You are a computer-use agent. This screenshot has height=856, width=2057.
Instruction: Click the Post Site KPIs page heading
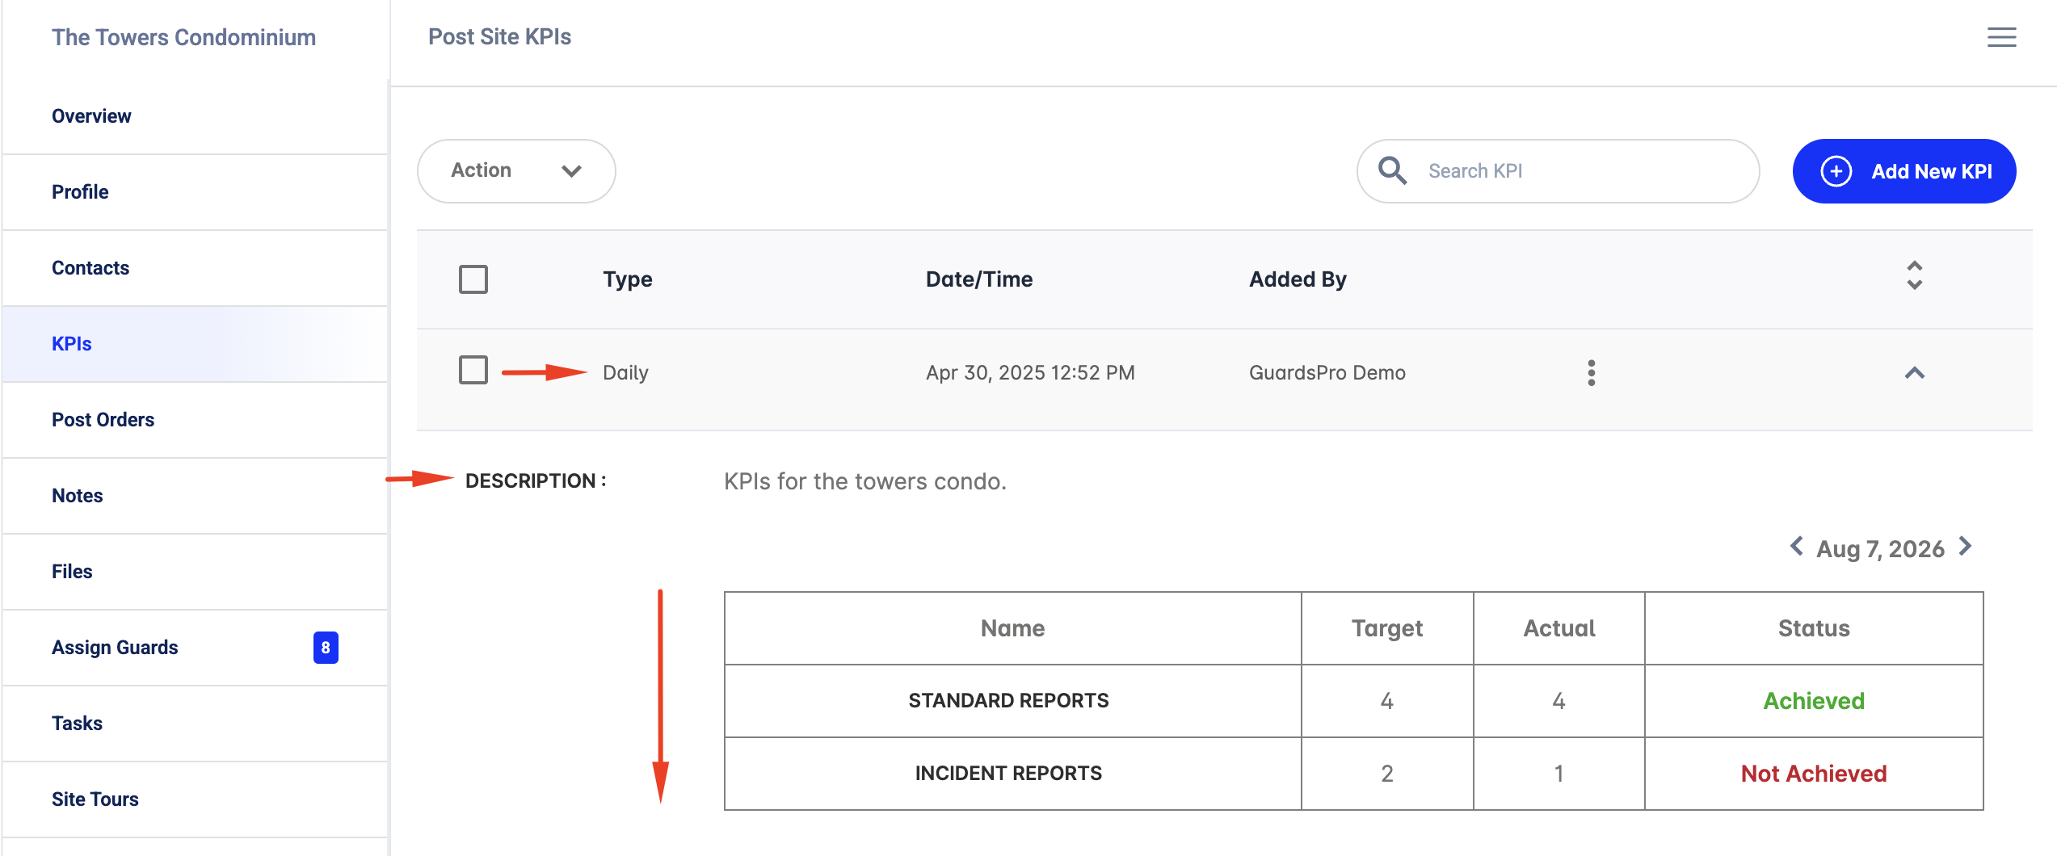(499, 37)
